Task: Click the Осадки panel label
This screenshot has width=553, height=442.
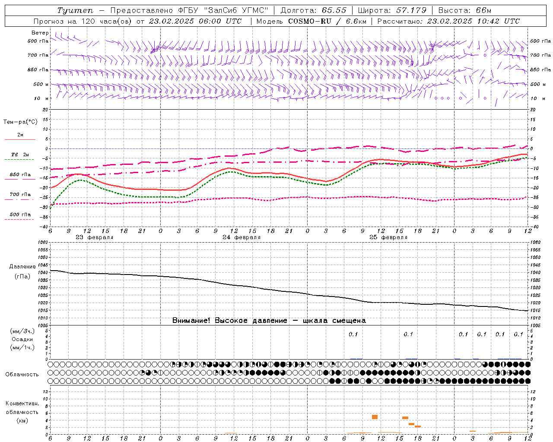Action: coord(22,339)
